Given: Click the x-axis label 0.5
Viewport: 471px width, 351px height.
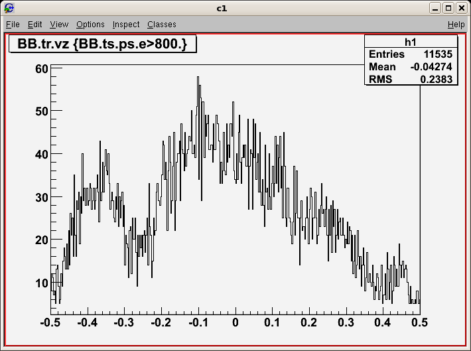Looking at the screenshot, I should coord(420,322).
